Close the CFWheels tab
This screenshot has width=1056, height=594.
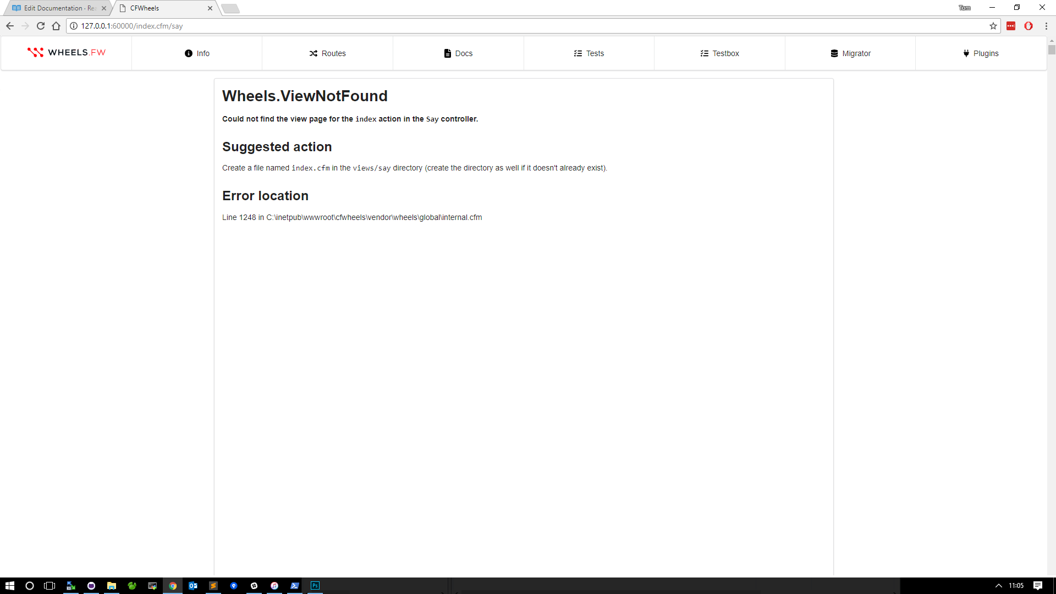click(x=210, y=8)
